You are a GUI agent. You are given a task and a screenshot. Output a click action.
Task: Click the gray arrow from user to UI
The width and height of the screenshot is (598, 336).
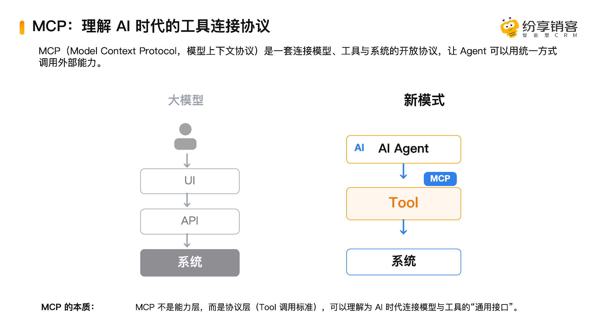point(187,160)
